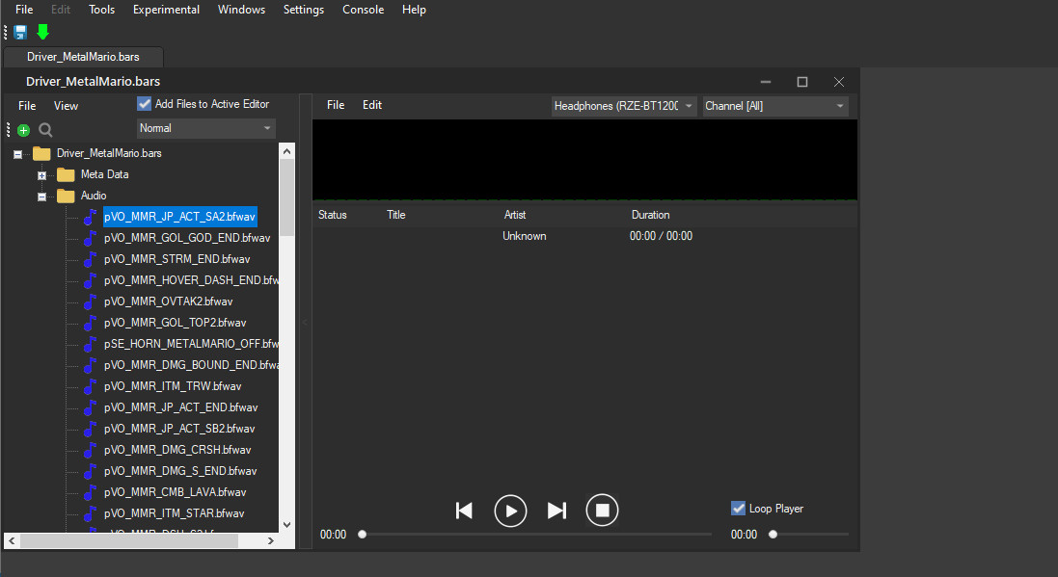Click the green plus add file icon
This screenshot has height=577, width=1058.
22,128
